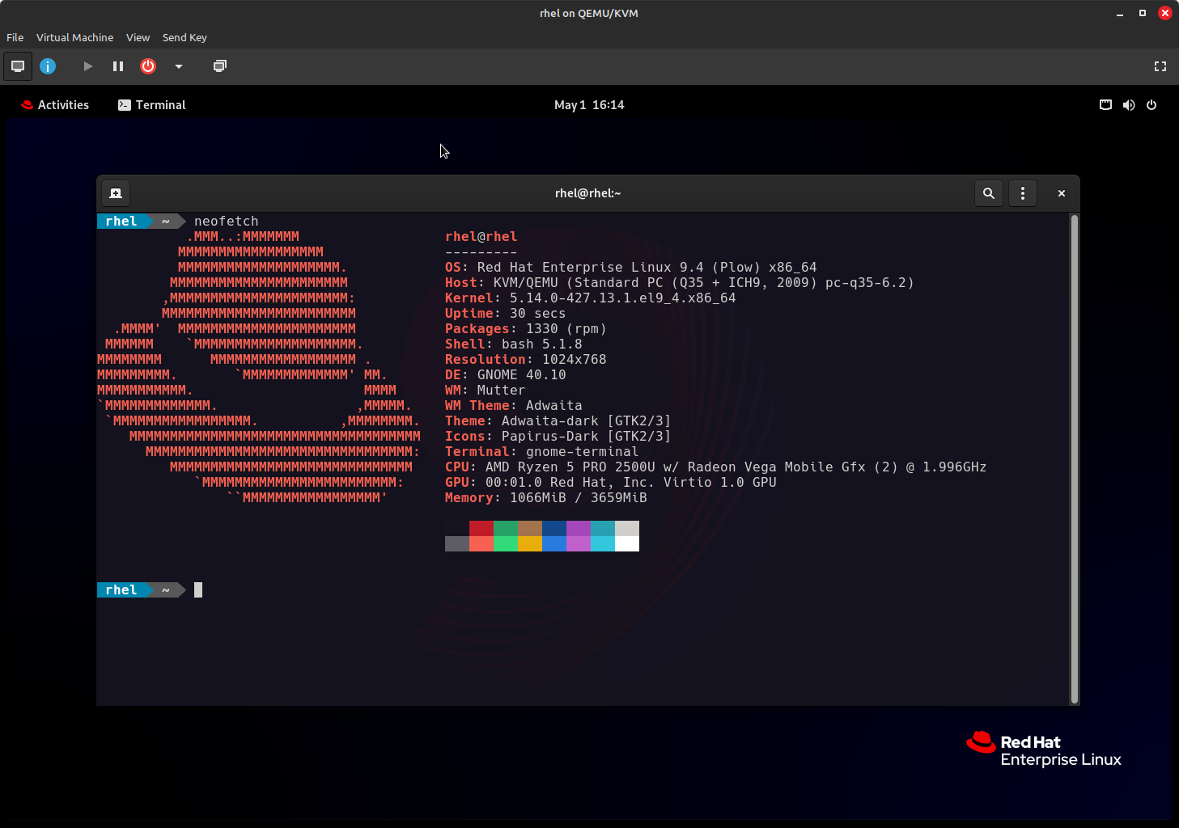Close the rhel@rhel terminal window
The width and height of the screenshot is (1179, 828).
pos(1062,193)
